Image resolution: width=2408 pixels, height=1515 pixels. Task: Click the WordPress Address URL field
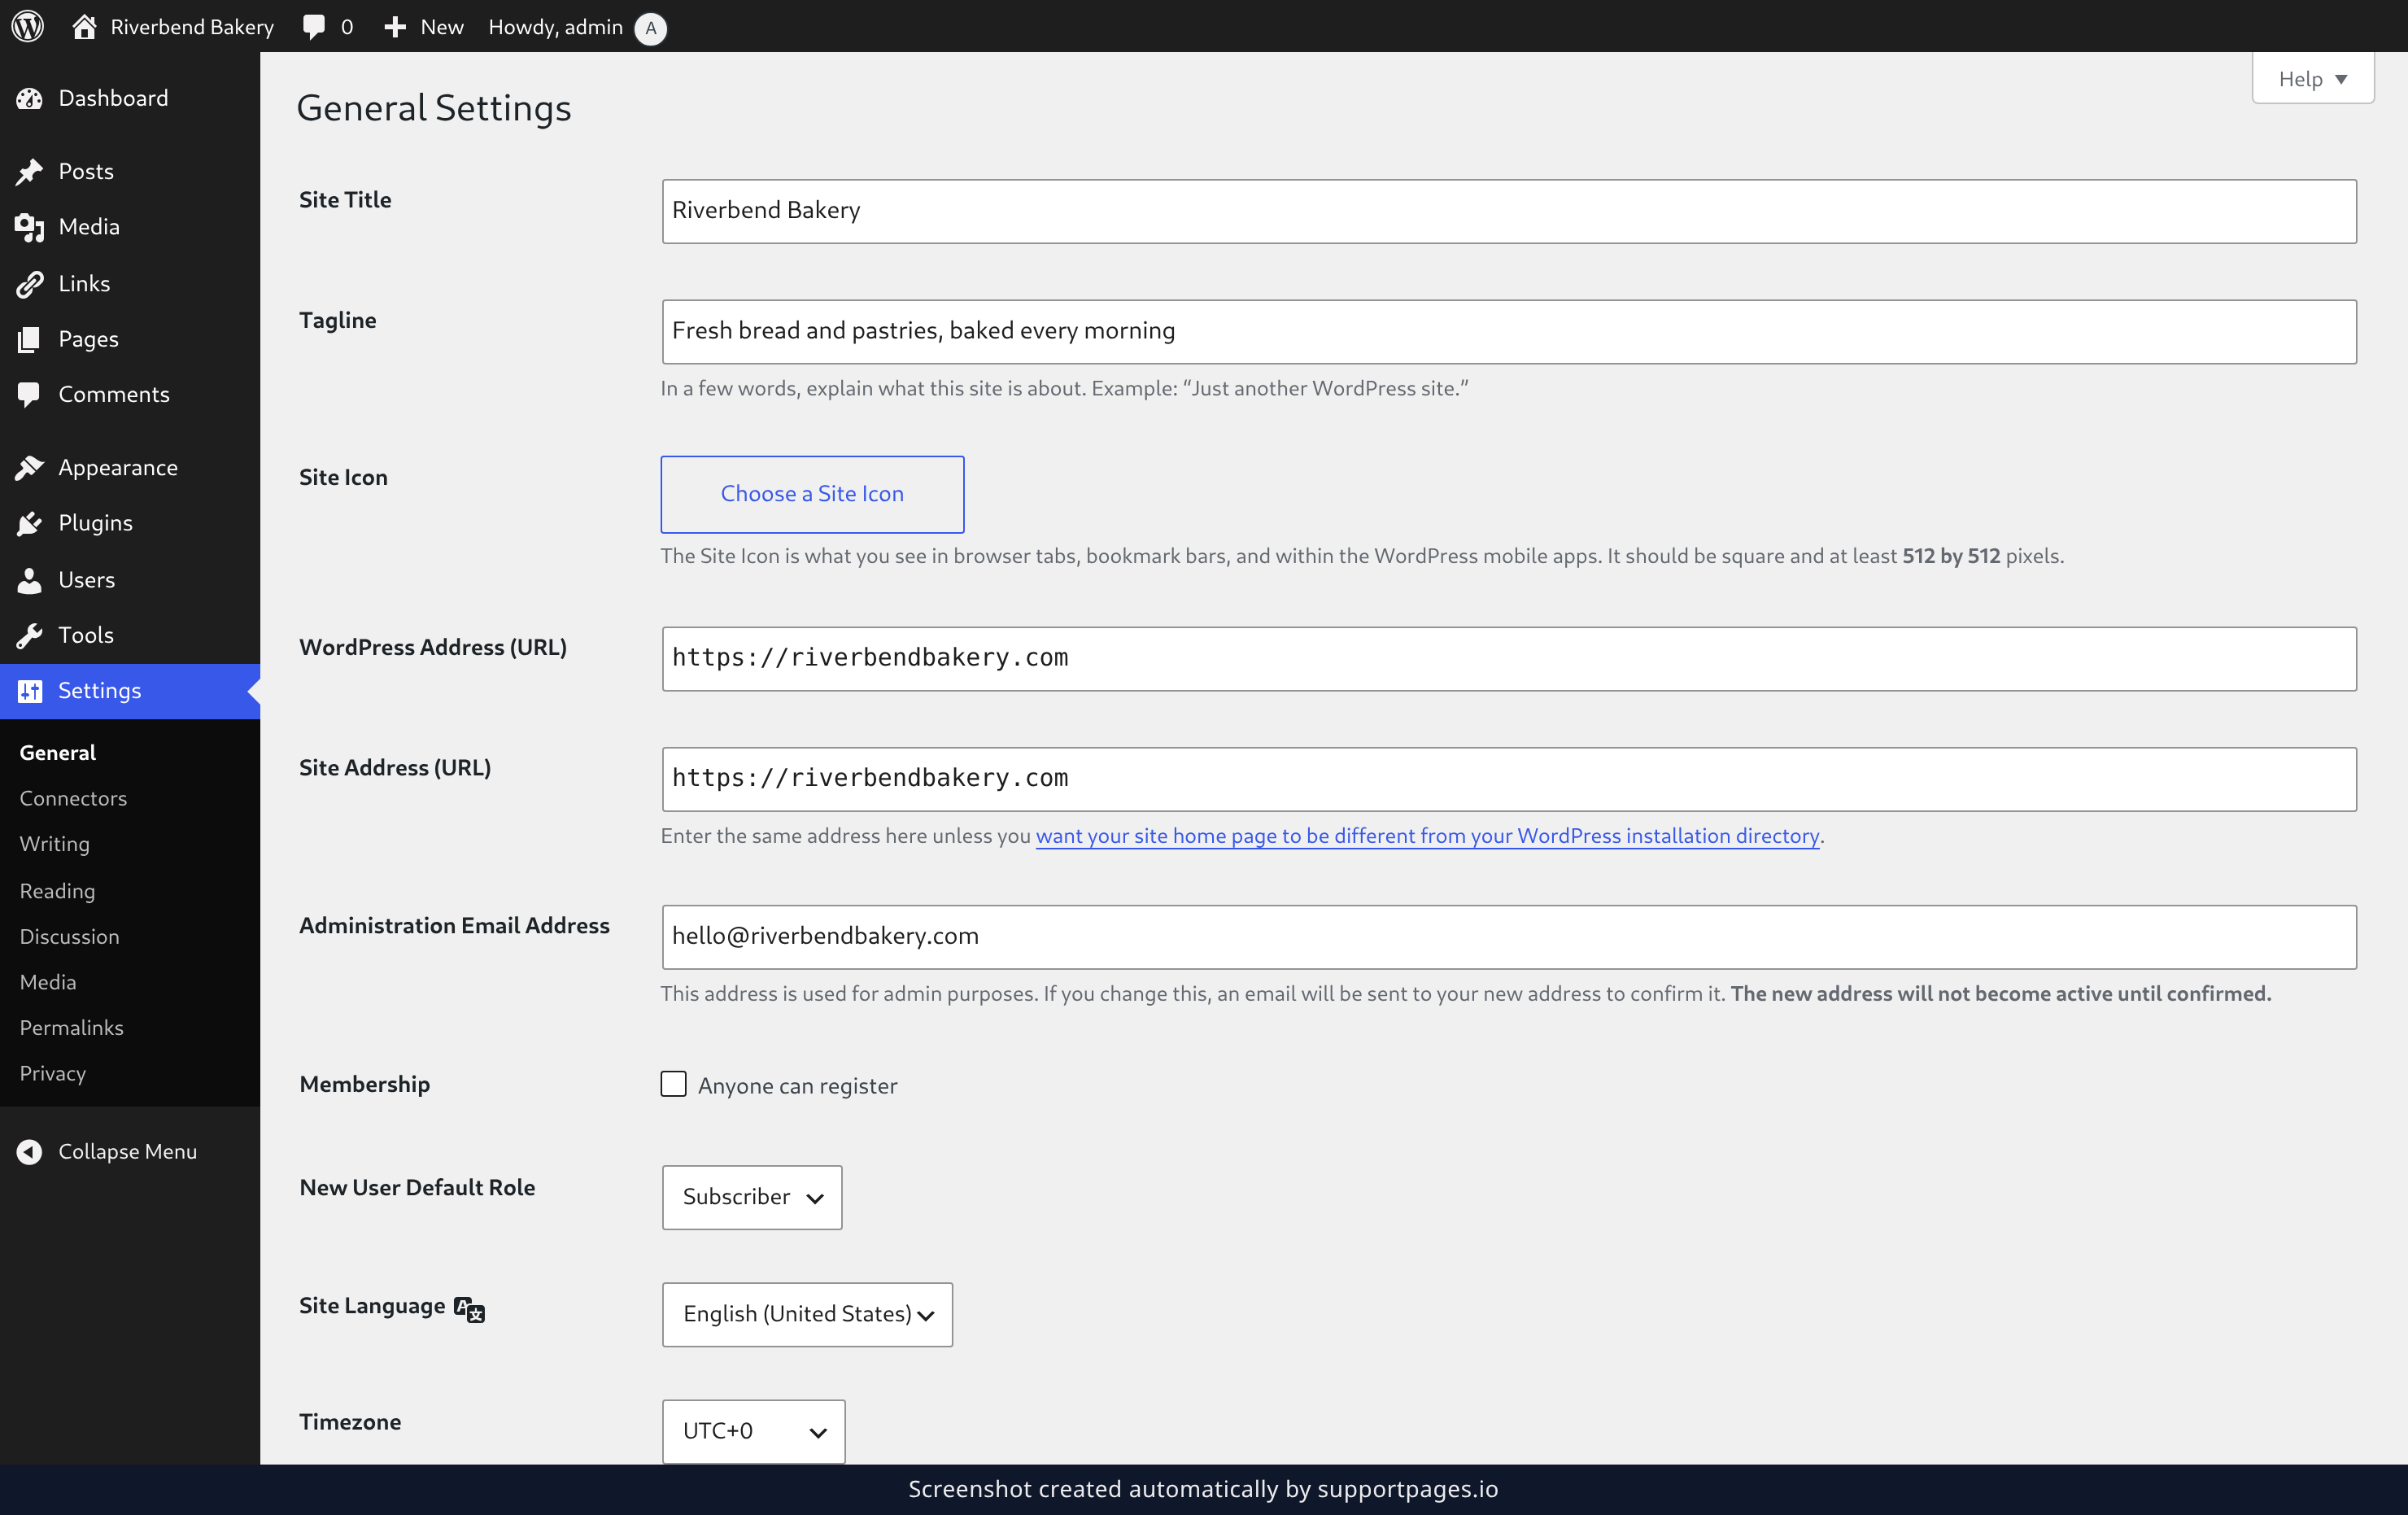1509,658
